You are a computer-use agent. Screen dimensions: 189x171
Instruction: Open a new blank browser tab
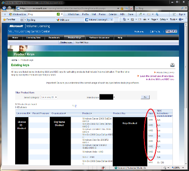tap(116, 20)
